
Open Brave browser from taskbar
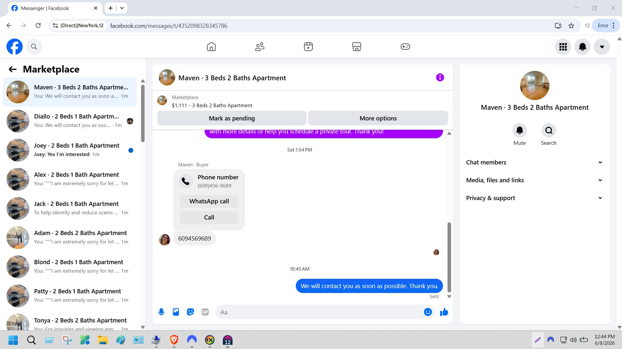tap(174, 340)
